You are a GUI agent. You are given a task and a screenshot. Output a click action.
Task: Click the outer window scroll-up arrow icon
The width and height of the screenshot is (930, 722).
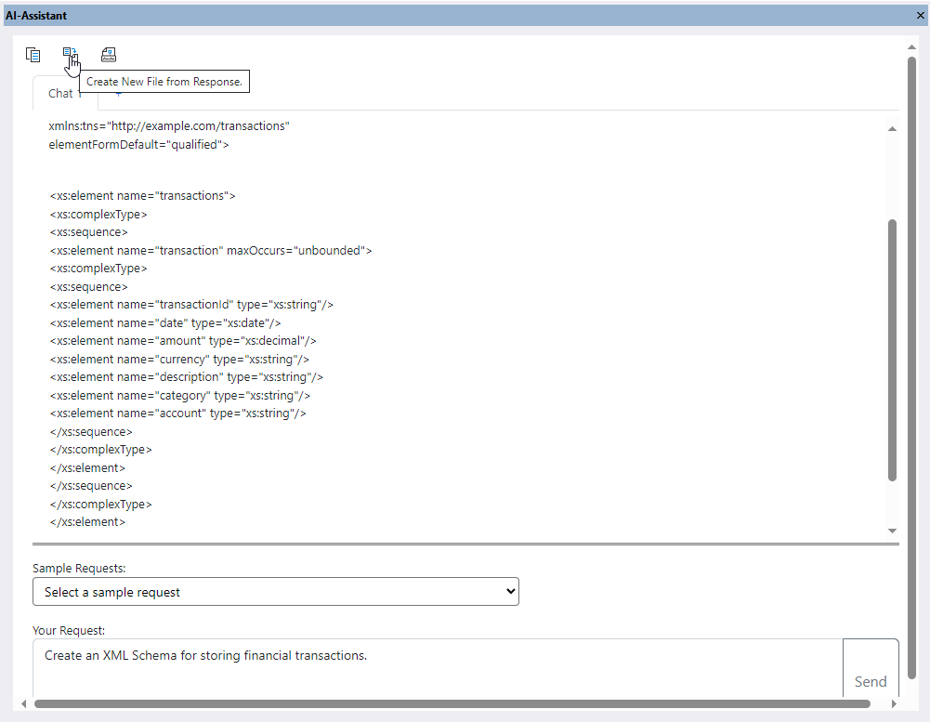(x=911, y=46)
